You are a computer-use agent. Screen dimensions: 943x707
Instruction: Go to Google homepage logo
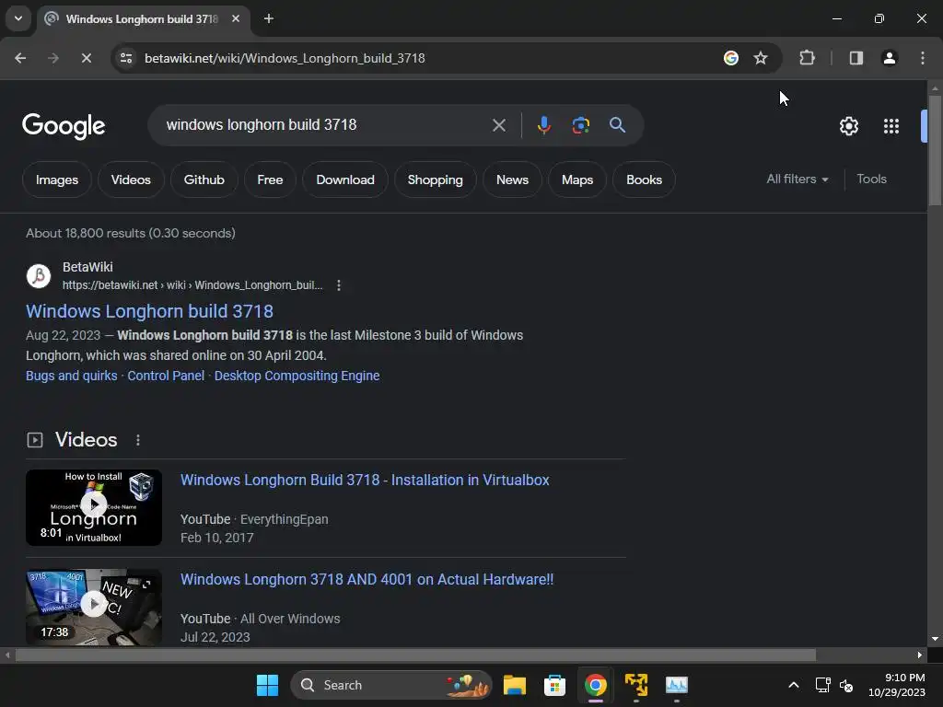(x=64, y=125)
